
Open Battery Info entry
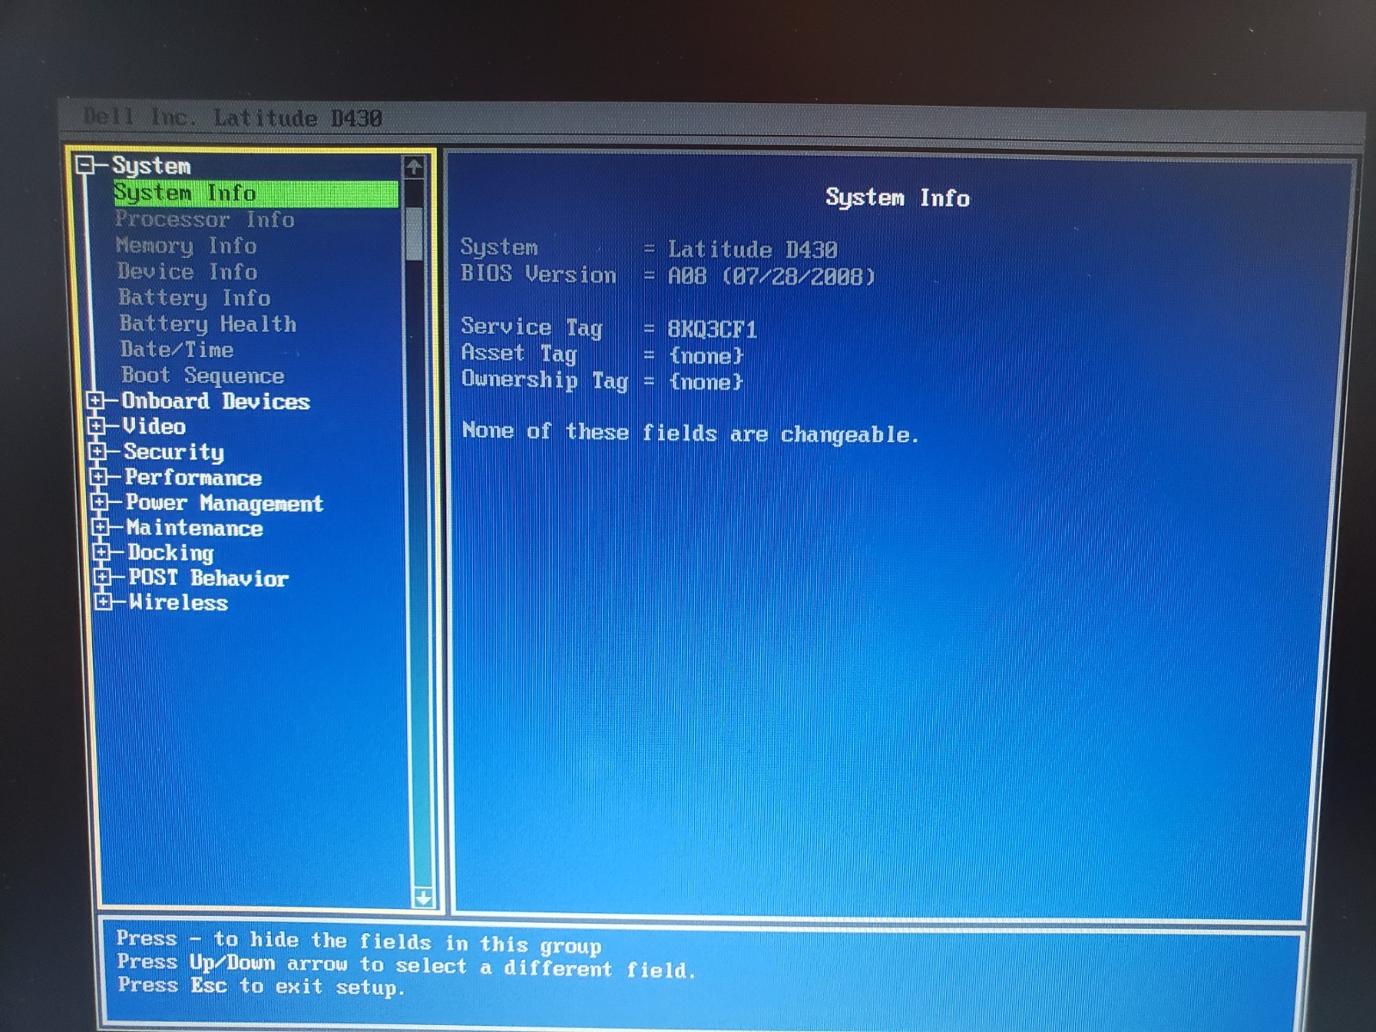[194, 298]
